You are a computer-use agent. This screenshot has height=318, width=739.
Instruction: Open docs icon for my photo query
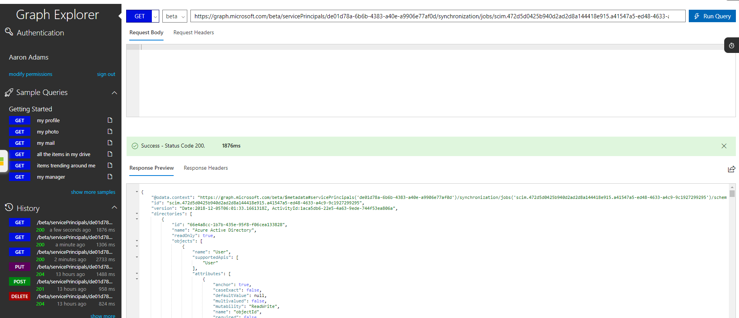coord(110,132)
